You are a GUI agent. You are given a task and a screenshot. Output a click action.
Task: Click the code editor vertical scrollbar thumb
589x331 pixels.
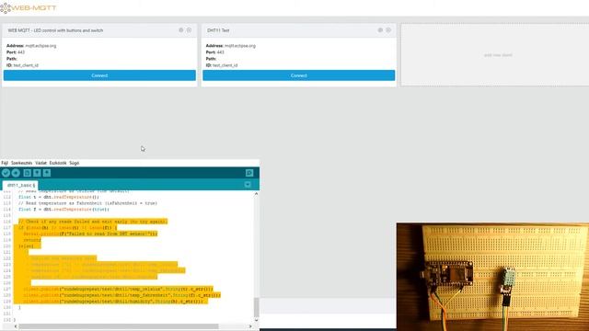coord(256,308)
